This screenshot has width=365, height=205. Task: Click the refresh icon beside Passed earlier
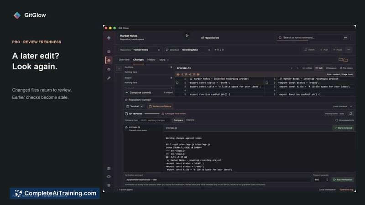tap(351, 113)
